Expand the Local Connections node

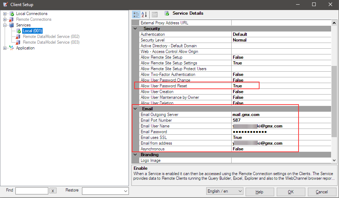(5, 14)
